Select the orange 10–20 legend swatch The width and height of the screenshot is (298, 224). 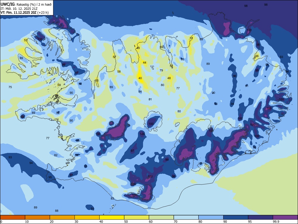pos(38,217)
